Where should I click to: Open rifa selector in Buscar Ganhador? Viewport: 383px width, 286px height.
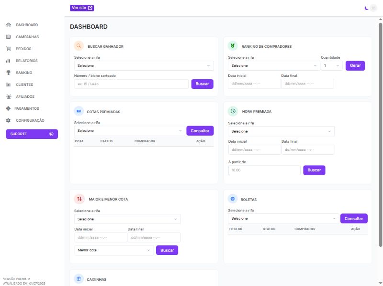(144, 65)
